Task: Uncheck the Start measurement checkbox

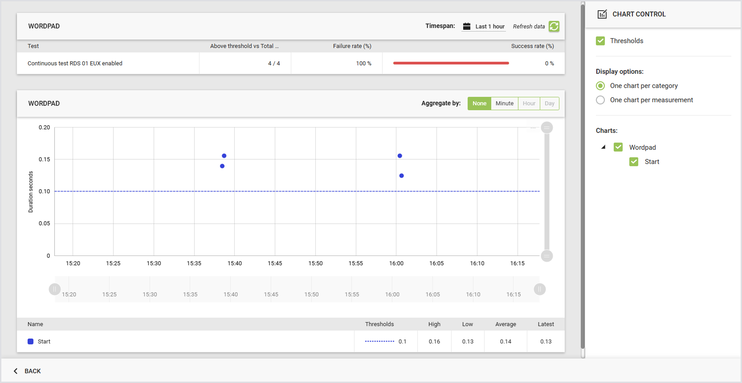Action: 634,162
